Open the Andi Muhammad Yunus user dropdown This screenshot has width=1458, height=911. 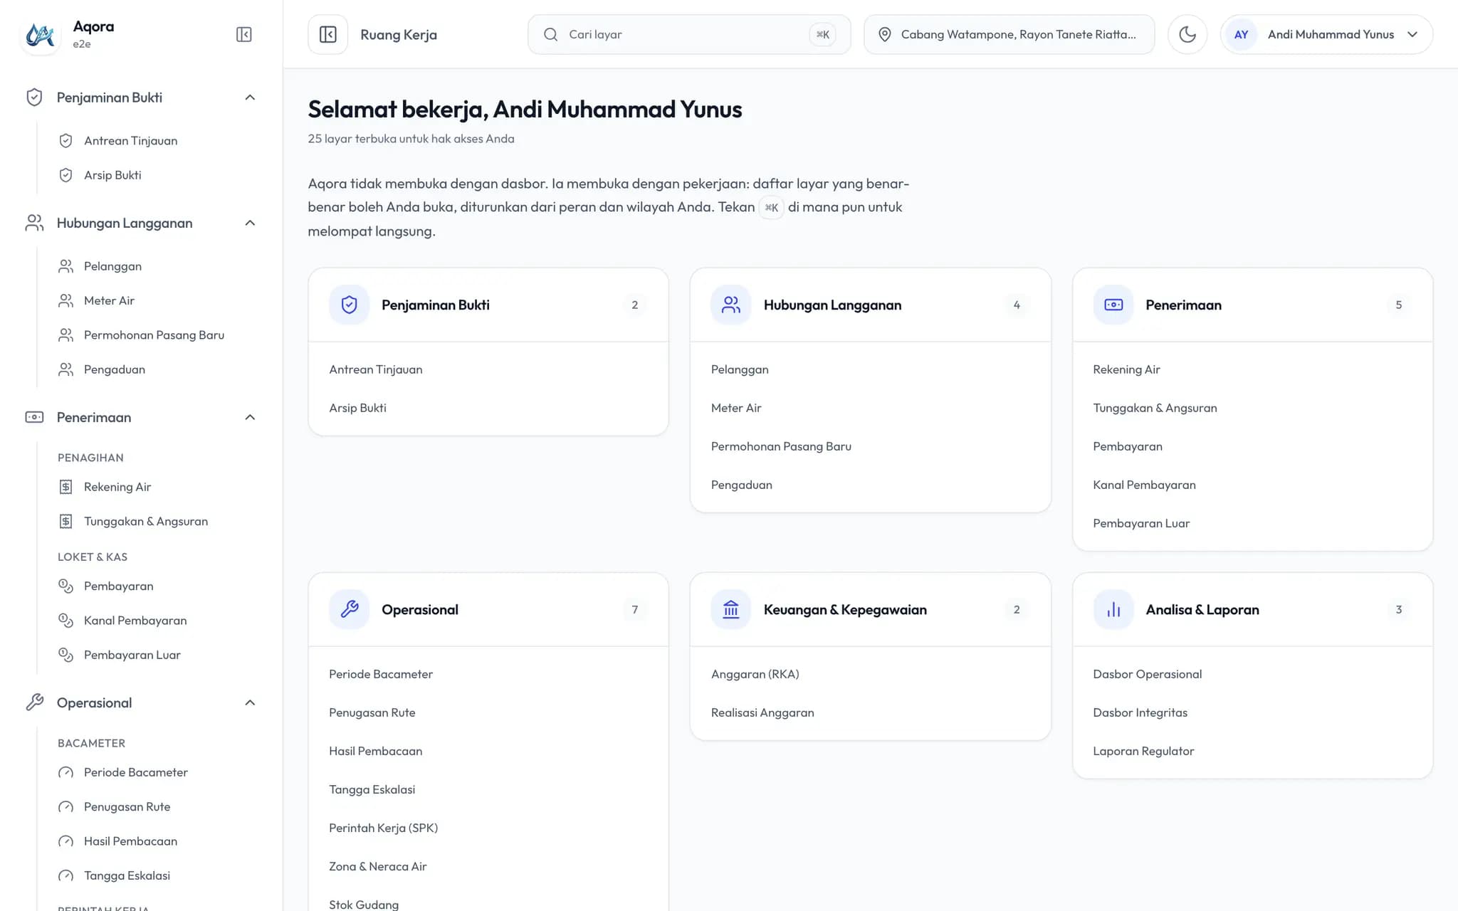(1326, 34)
